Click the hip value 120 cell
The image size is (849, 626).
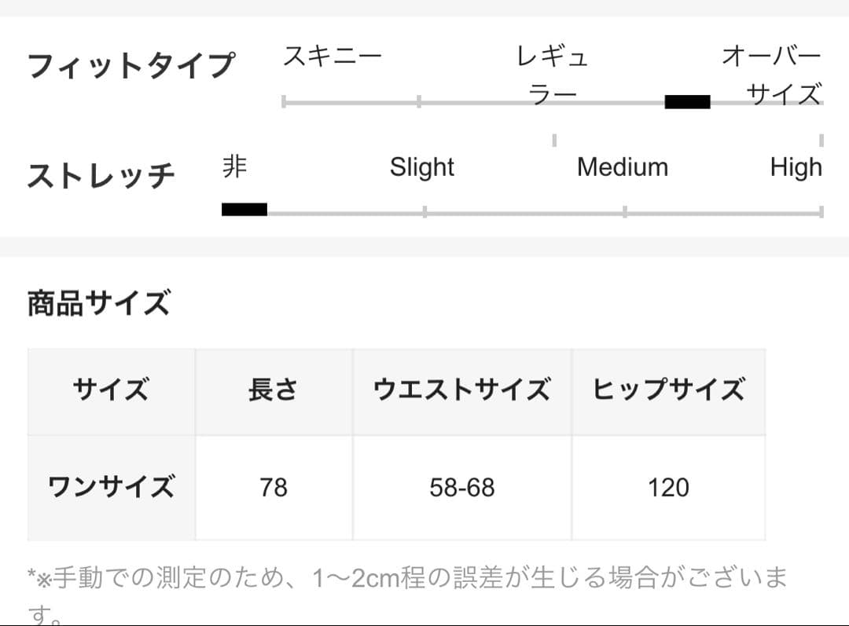click(668, 488)
